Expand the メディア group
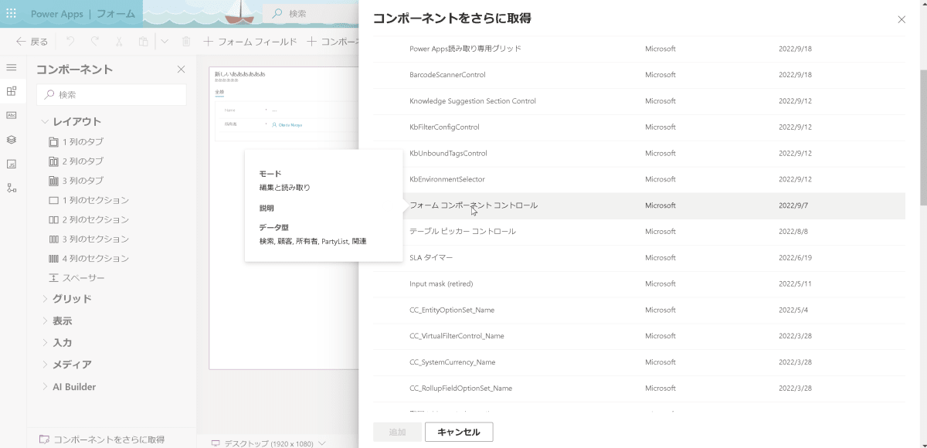927x448 pixels. [x=66, y=365]
